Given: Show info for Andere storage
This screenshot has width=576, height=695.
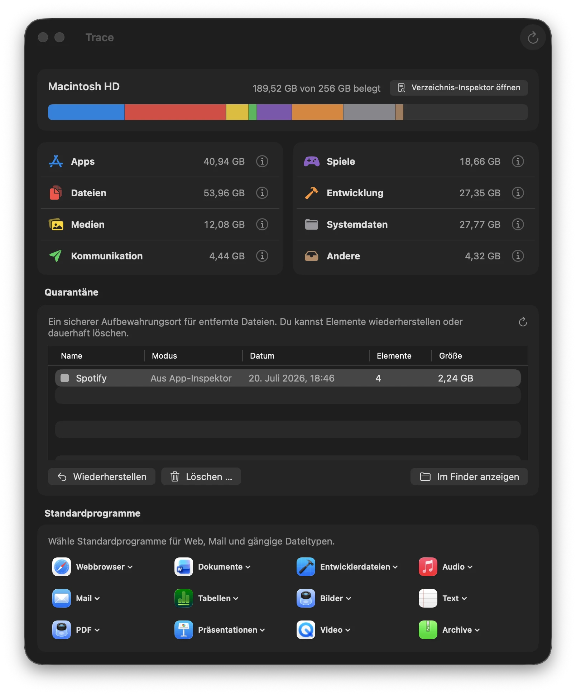Looking at the screenshot, I should [518, 256].
